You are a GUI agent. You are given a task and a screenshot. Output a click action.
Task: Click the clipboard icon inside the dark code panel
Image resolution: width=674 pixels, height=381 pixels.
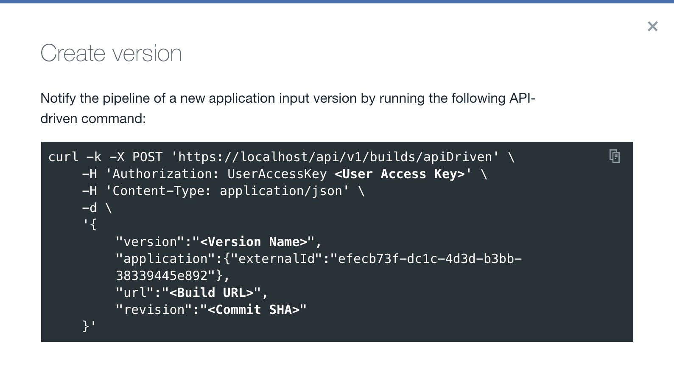tap(614, 157)
